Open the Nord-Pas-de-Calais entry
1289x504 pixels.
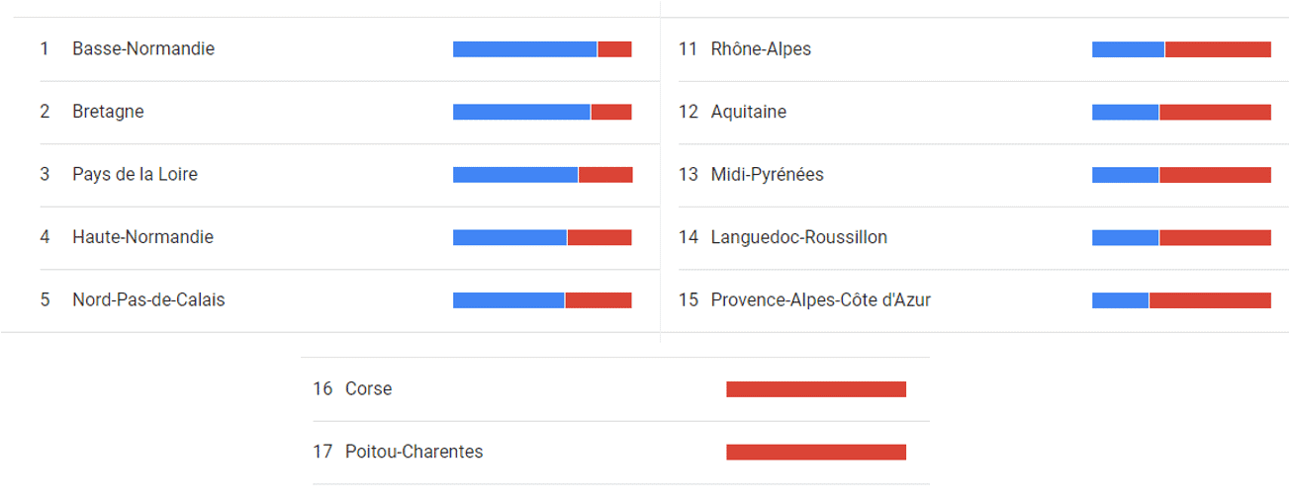pyautogui.click(x=335, y=300)
